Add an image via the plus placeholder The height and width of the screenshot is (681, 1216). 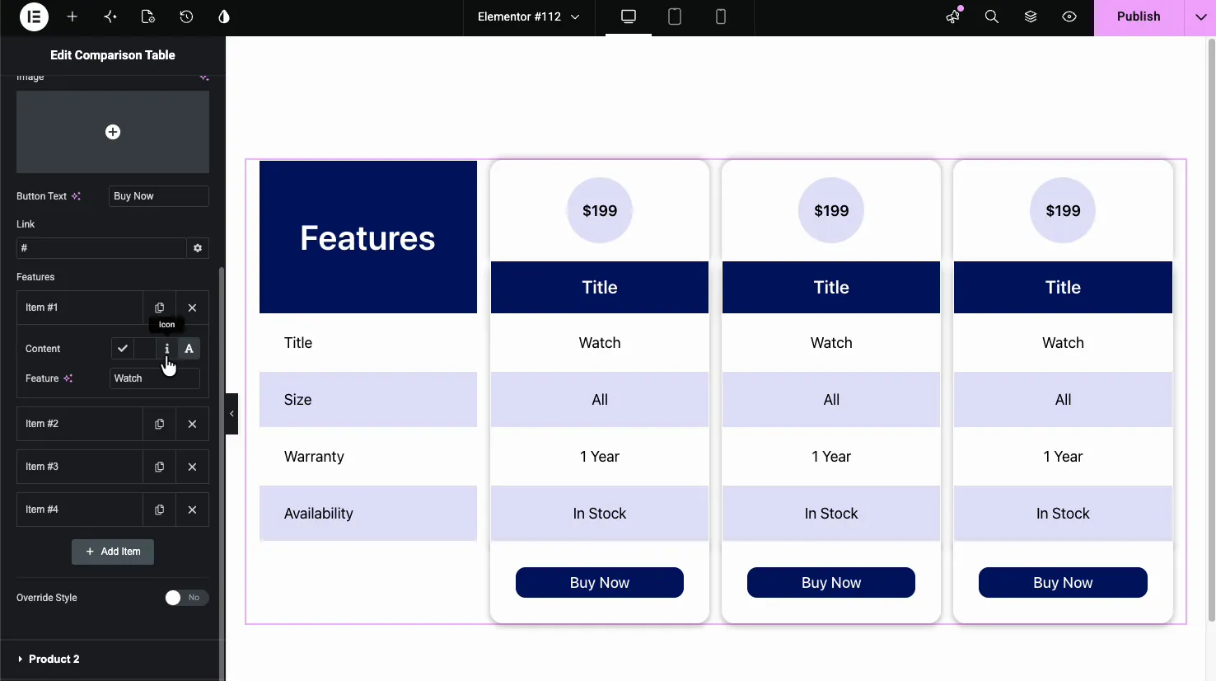[x=113, y=132]
